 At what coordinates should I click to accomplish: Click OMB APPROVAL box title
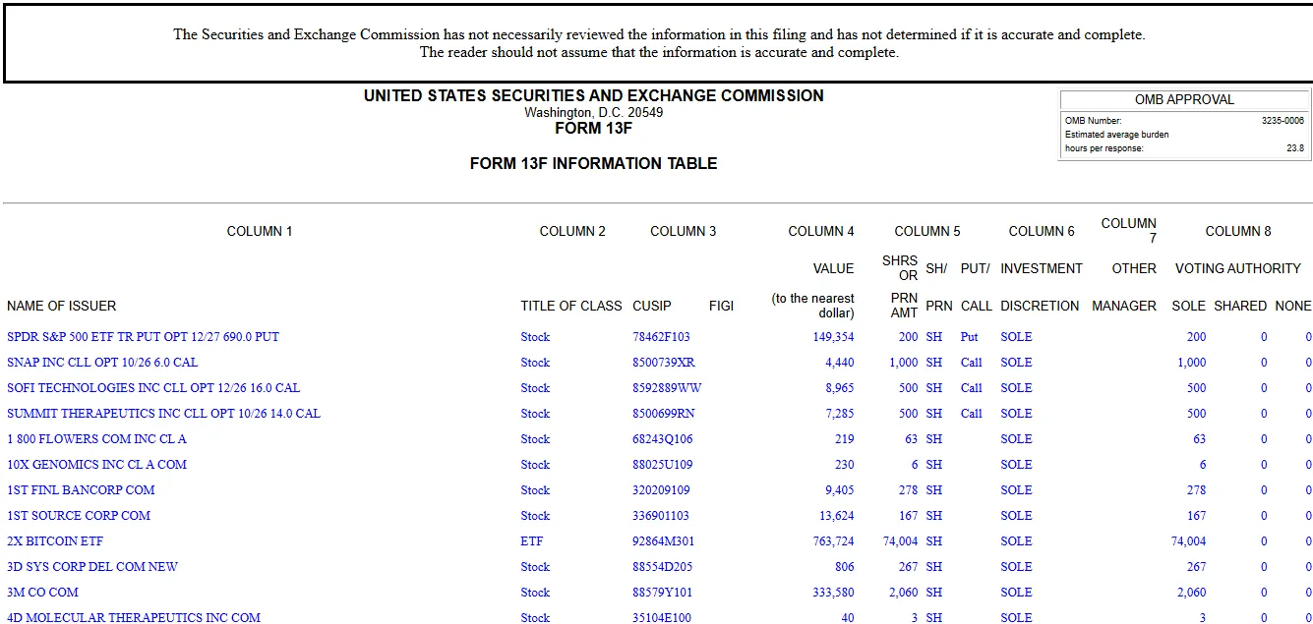coord(1184,100)
